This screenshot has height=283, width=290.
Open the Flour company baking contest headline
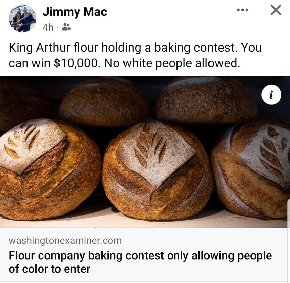pos(140,262)
